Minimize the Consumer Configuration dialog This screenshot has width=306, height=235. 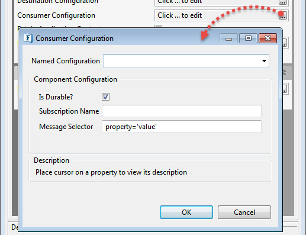tap(228, 38)
